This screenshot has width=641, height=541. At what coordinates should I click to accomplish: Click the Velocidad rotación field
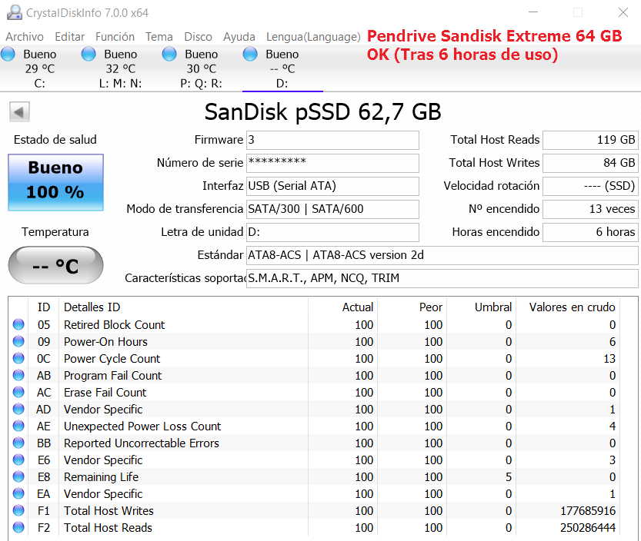(x=590, y=186)
